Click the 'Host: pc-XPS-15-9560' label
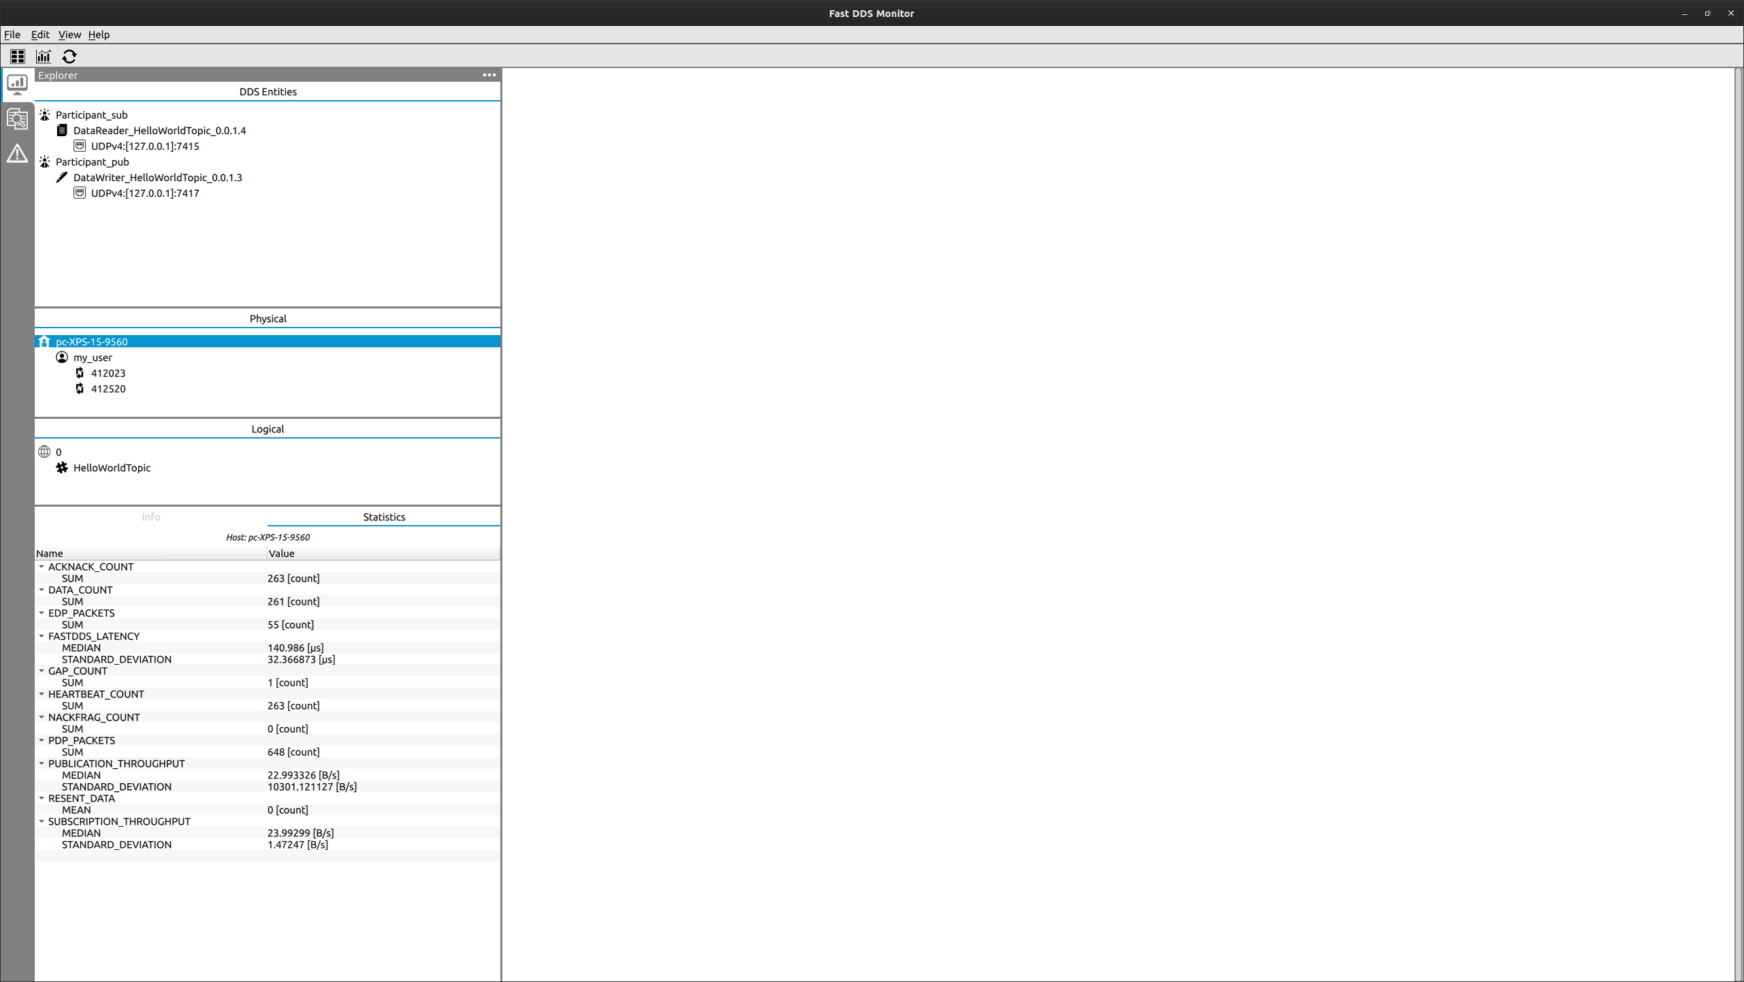This screenshot has width=1744, height=982. pos(268,537)
